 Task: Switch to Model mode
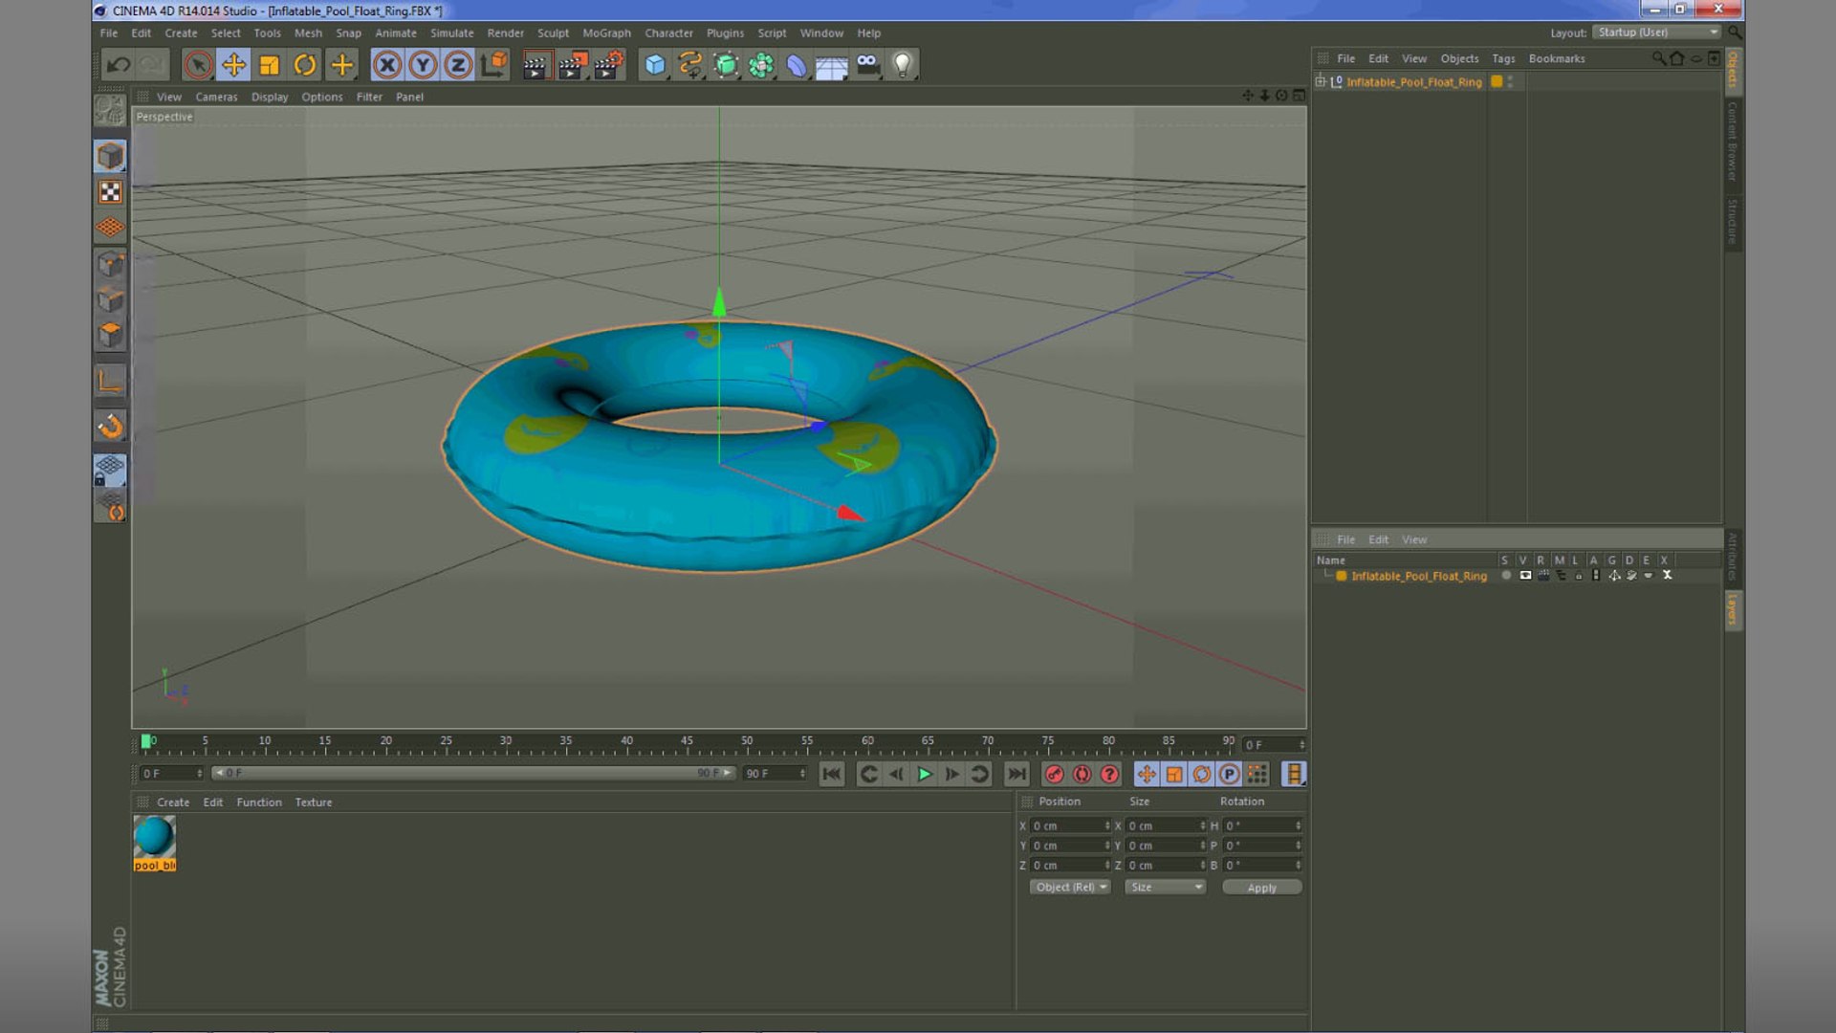tap(110, 156)
